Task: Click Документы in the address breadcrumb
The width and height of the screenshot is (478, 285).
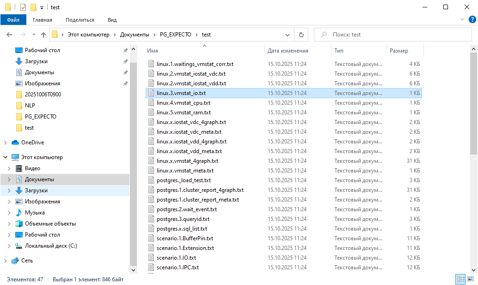Action: [x=135, y=35]
